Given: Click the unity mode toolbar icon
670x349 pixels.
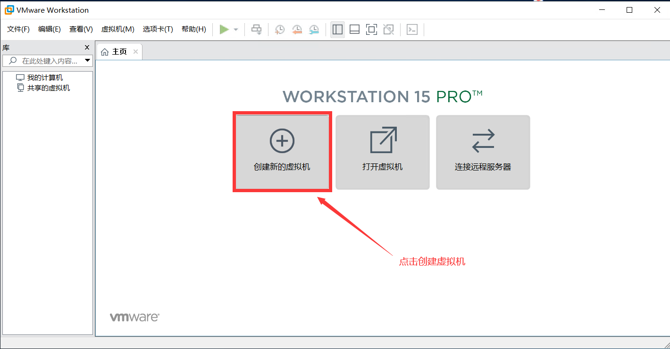Looking at the screenshot, I should click(388, 30).
